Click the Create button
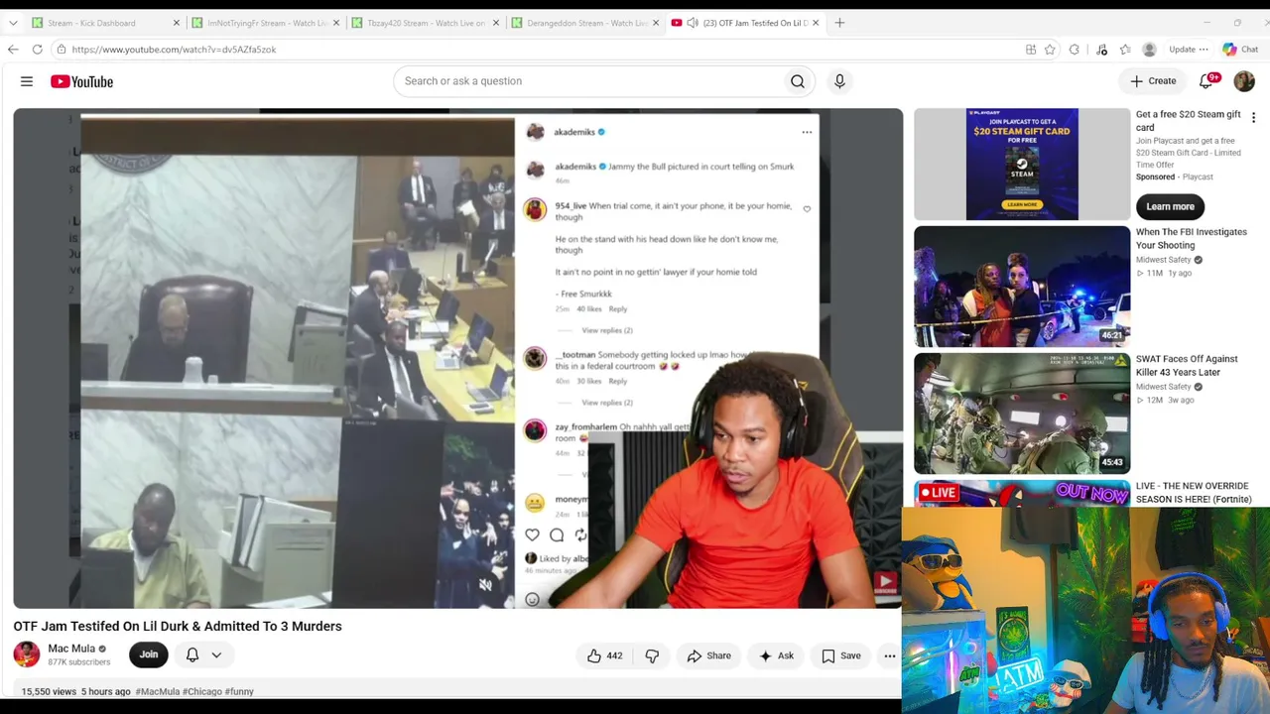The image size is (1270, 714). [1153, 81]
